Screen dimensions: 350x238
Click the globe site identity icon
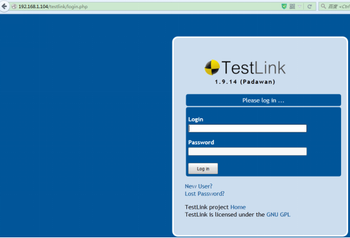click(15, 6)
